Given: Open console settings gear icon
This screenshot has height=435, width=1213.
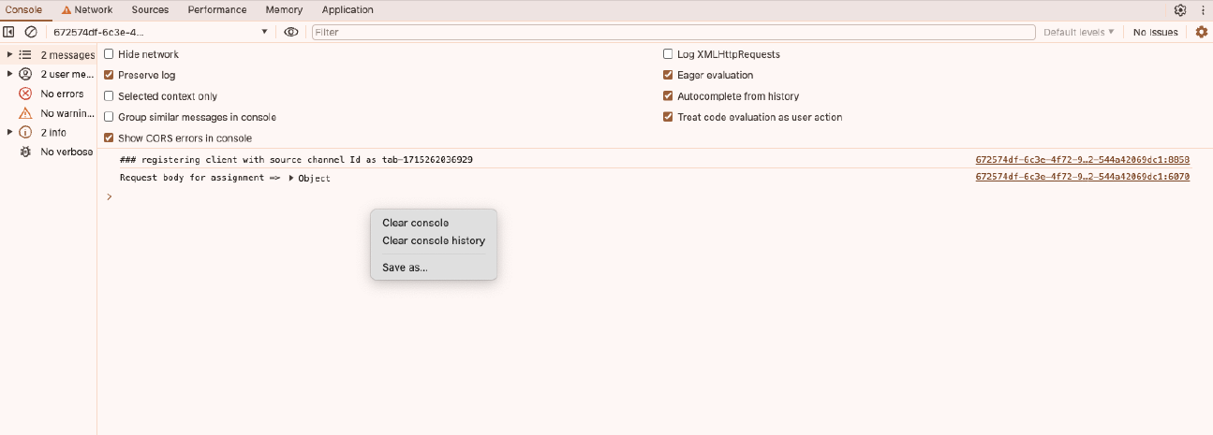Looking at the screenshot, I should click(x=1202, y=32).
